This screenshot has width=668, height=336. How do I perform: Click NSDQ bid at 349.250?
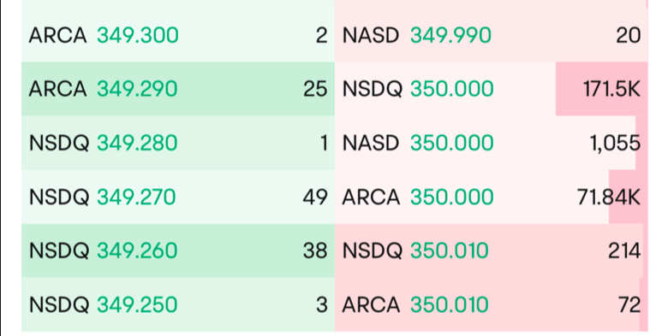pyautogui.click(x=178, y=304)
